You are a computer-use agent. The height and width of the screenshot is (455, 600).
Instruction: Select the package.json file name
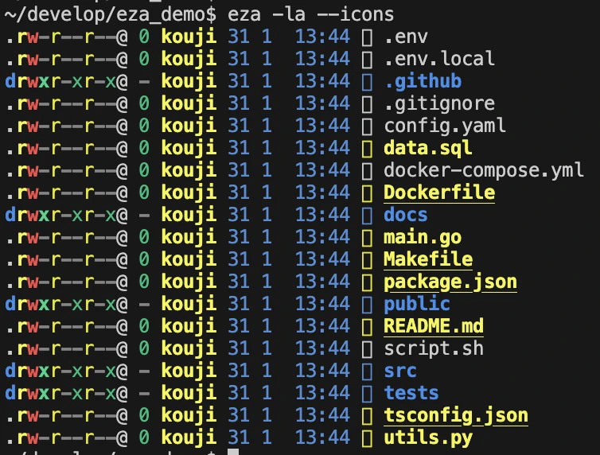coord(450,283)
